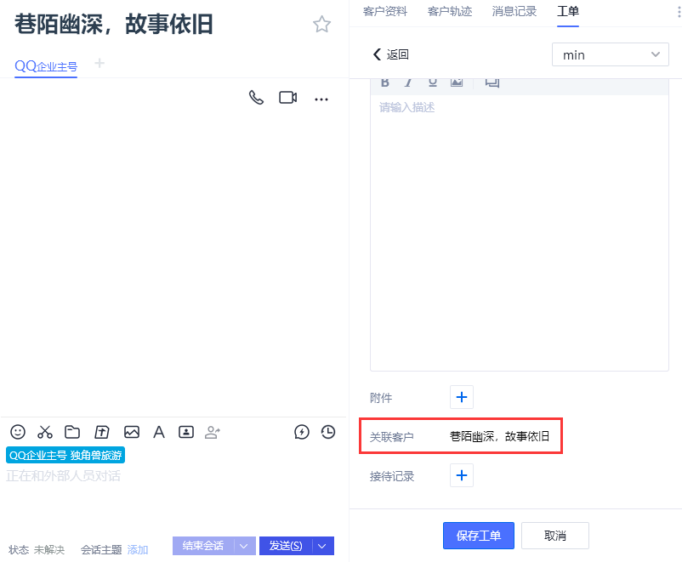Click 取消 button
This screenshot has height=562, width=682.
coord(555,536)
